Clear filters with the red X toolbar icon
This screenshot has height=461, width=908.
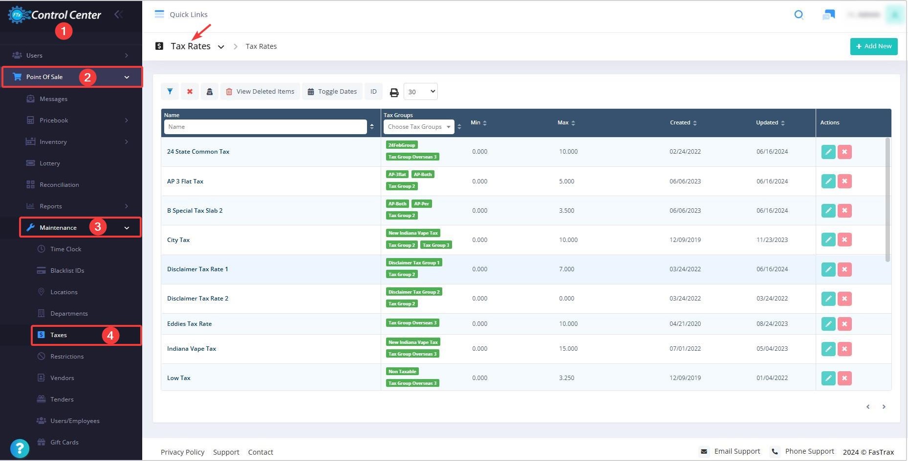(190, 91)
